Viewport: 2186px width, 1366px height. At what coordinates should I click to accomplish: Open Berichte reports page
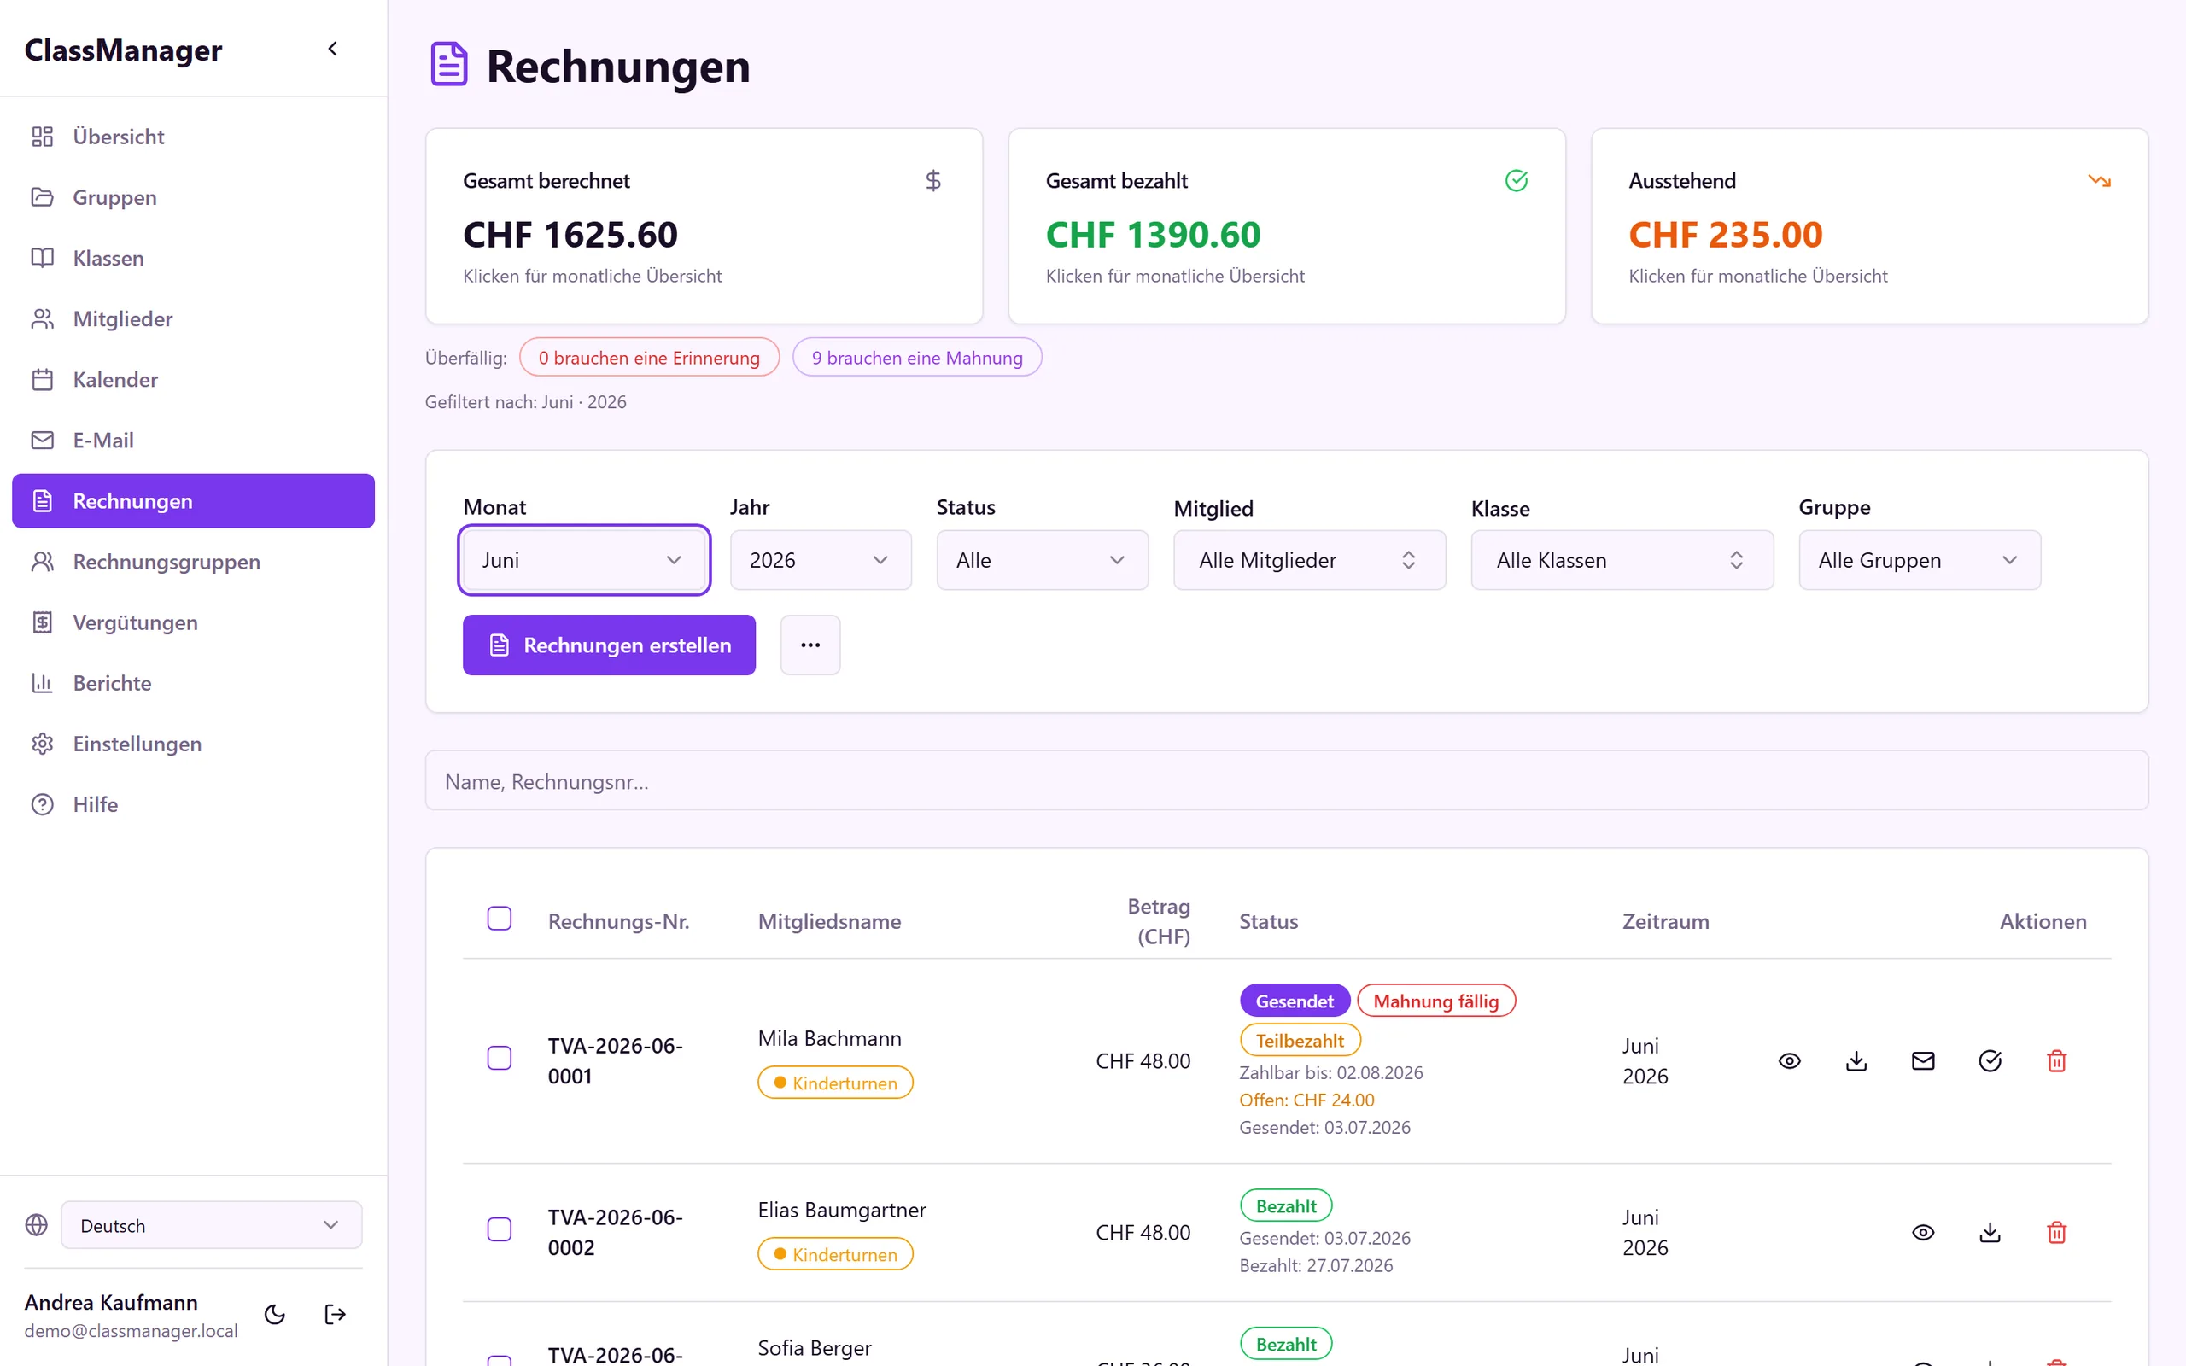point(193,683)
